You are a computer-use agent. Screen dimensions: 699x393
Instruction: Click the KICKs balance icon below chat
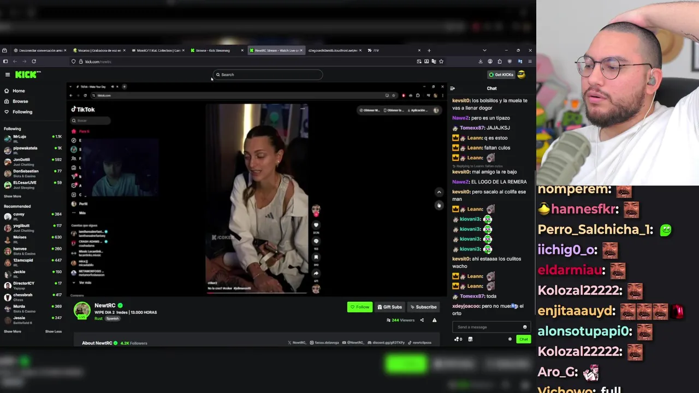point(458,340)
